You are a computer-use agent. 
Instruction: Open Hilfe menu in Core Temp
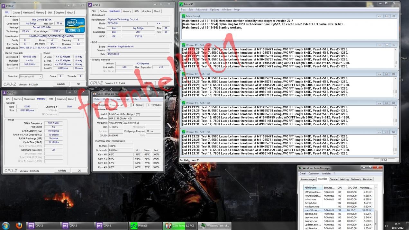[135, 99]
